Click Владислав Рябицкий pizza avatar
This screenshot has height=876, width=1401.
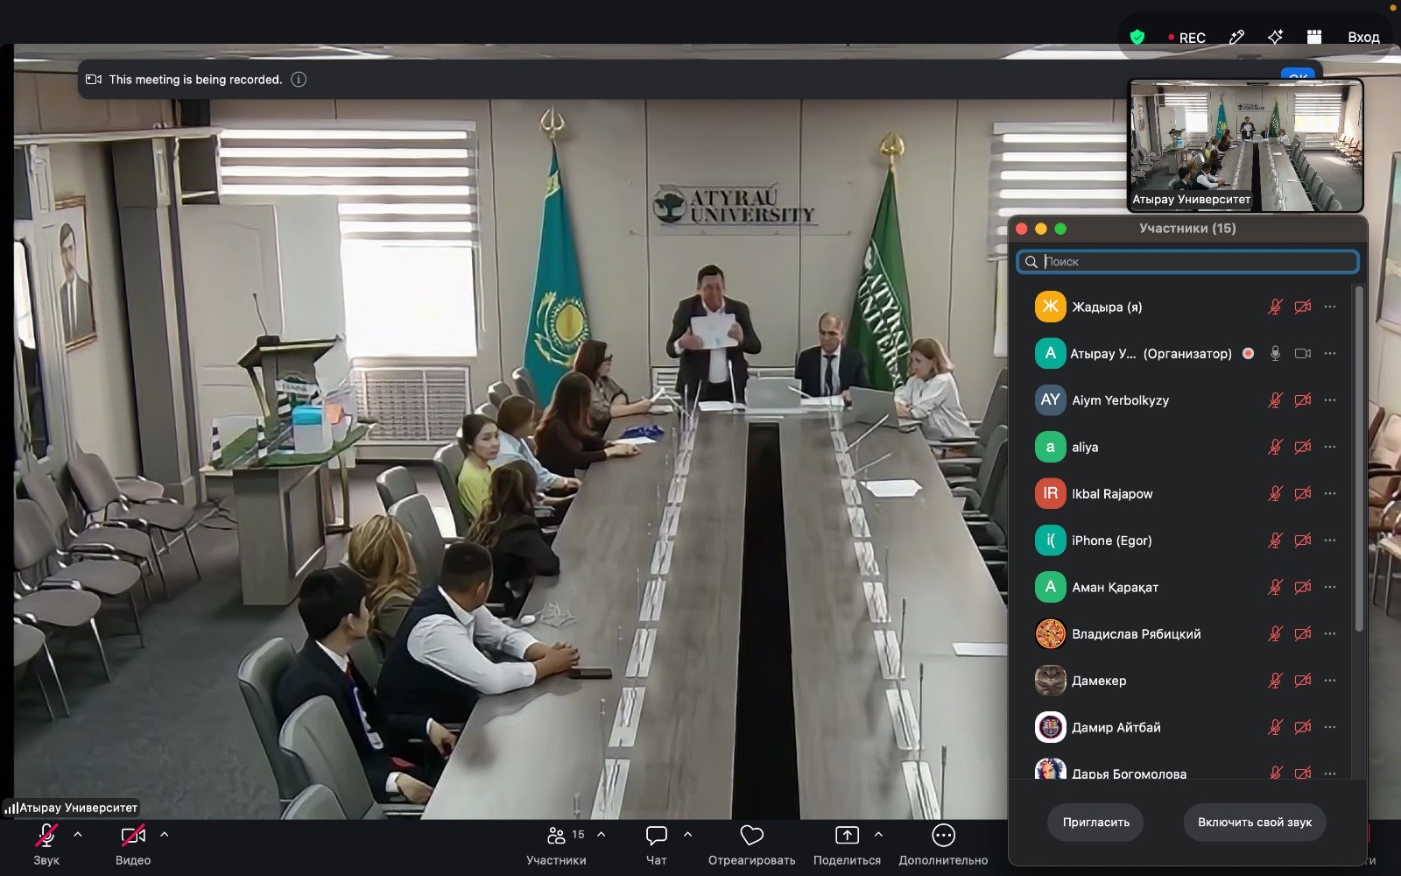[x=1050, y=634]
